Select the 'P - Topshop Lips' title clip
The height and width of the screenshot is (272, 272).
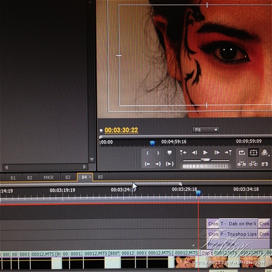pyautogui.click(x=238, y=234)
